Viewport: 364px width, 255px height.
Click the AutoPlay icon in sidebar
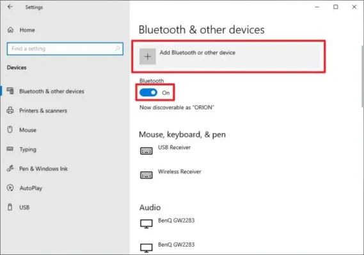click(x=10, y=187)
